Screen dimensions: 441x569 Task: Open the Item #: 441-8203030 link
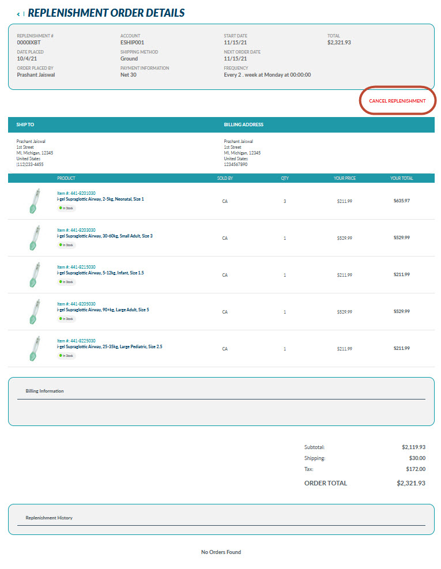click(76, 230)
